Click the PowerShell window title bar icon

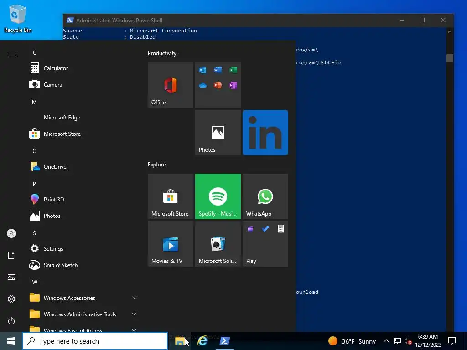pos(70,20)
